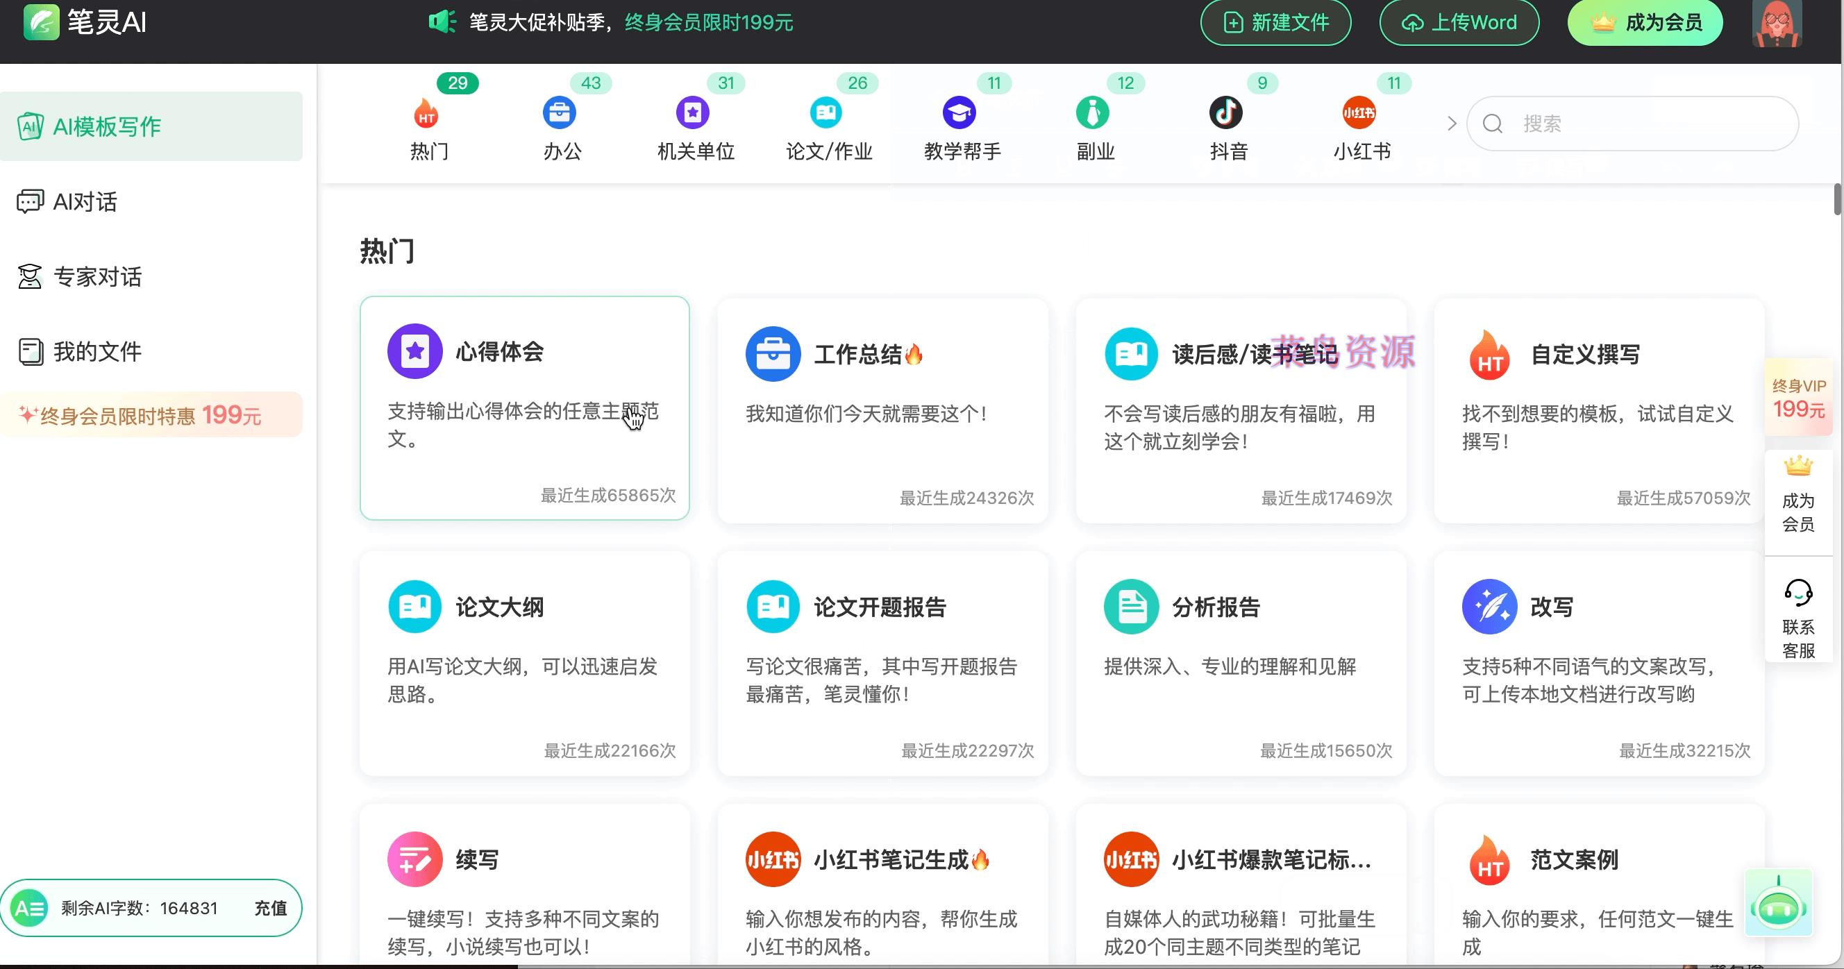Image resolution: width=1844 pixels, height=969 pixels.
Task: Select the 小红书 category icon
Action: pyautogui.click(x=1359, y=112)
